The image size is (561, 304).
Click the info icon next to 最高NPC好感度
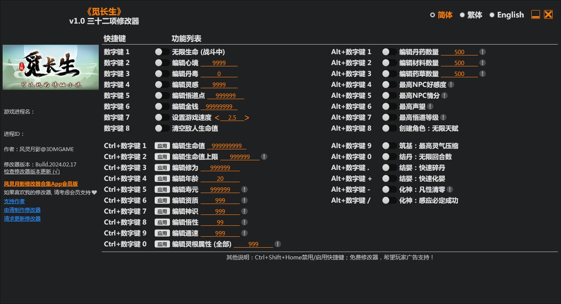(x=450, y=84)
